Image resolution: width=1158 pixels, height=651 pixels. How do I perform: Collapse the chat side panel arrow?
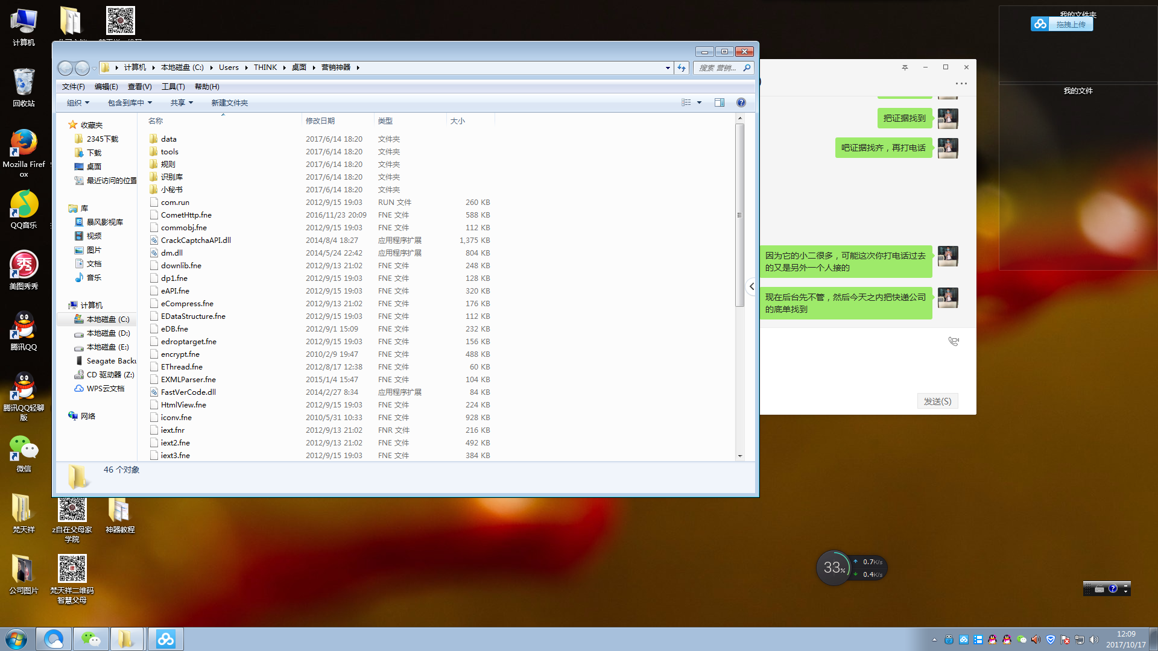751,286
